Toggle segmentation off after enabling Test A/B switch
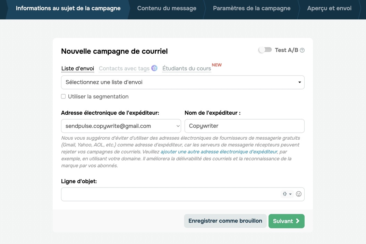This screenshot has height=244, width=366. [63, 96]
